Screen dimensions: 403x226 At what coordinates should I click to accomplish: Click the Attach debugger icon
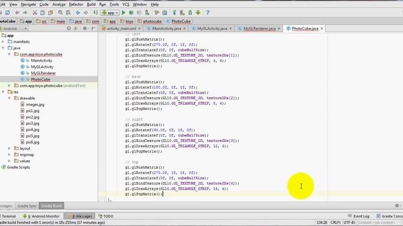[x=147, y=13]
